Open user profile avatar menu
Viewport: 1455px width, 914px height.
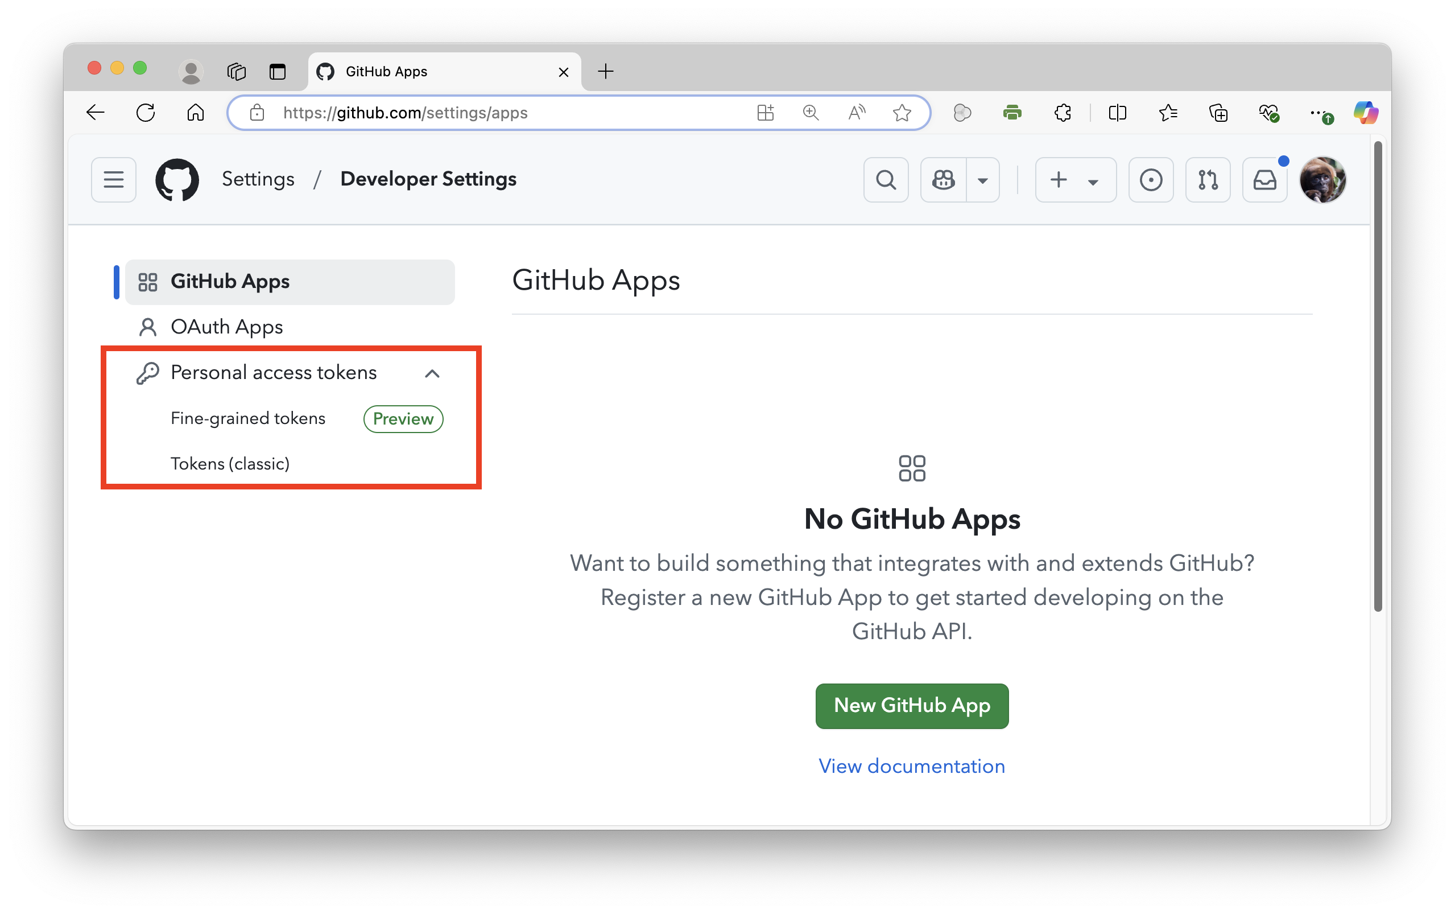click(1322, 179)
